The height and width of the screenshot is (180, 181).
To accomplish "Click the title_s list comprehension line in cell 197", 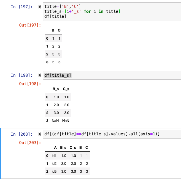I will (82, 11).
